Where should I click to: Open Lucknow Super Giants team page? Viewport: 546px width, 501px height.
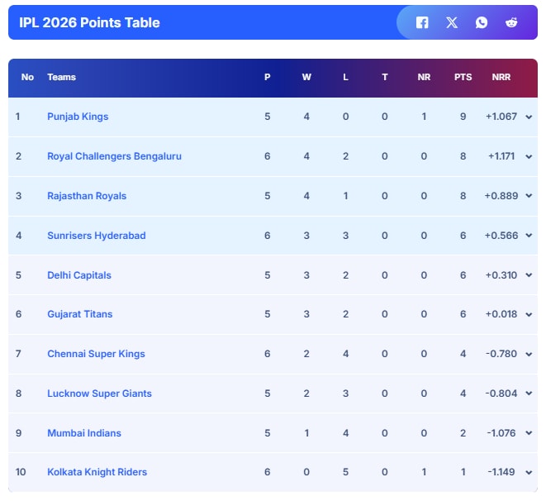pos(99,394)
